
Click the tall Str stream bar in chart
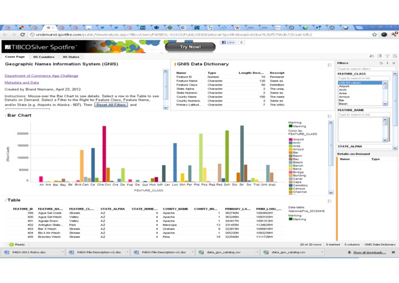[x=242, y=154]
